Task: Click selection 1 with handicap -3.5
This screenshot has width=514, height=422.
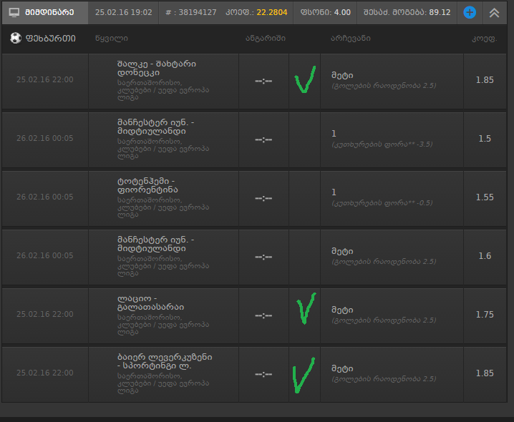Action: [382, 139]
